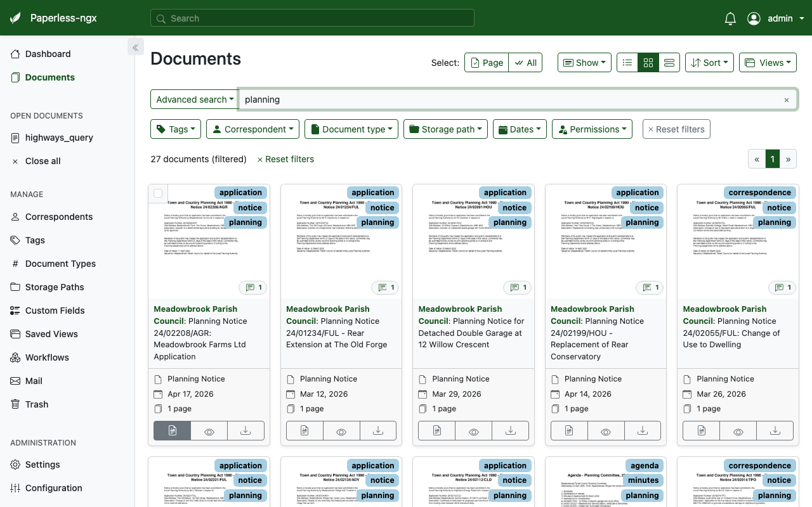The image size is (812, 507).
Task: Filter by Meadowbrook Parish Council on 24/02208/AGR card
Action: tap(195, 315)
